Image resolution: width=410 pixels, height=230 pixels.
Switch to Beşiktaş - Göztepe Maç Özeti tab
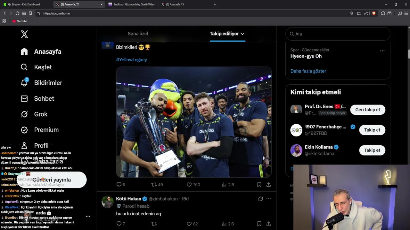point(131,4)
